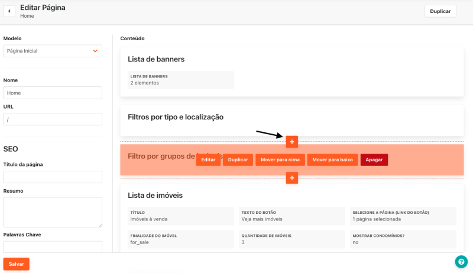Click the URL input field
Viewport: 473px width, 273px height.
[x=53, y=119]
